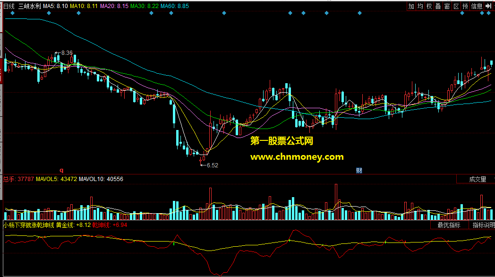Open the 窗 window layout button
The height and width of the screenshot is (277, 495).
447,6
